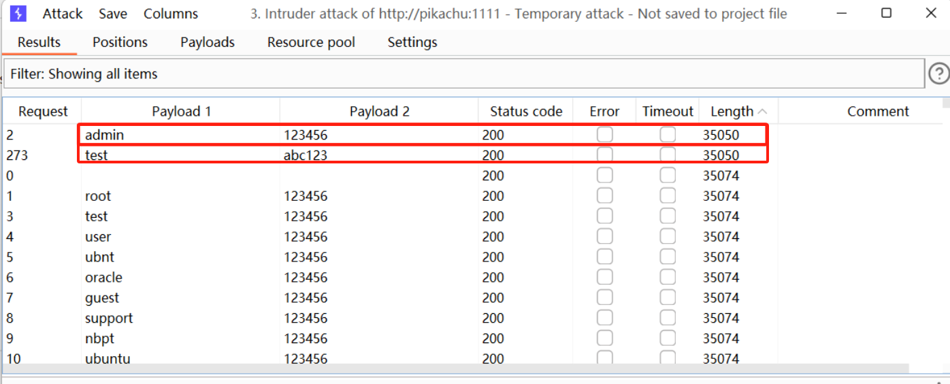Switch to the Results tab

click(x=39, y=42)
